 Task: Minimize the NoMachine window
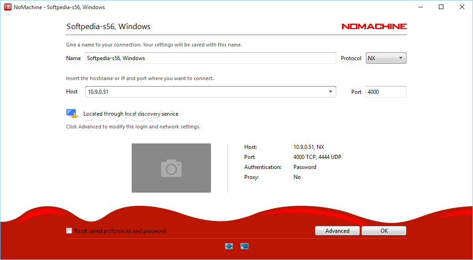pos(420,7)
